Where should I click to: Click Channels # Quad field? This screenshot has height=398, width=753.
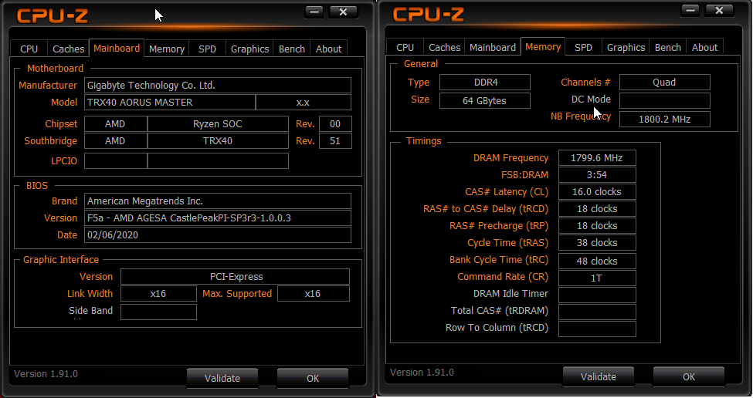point(665,82)
